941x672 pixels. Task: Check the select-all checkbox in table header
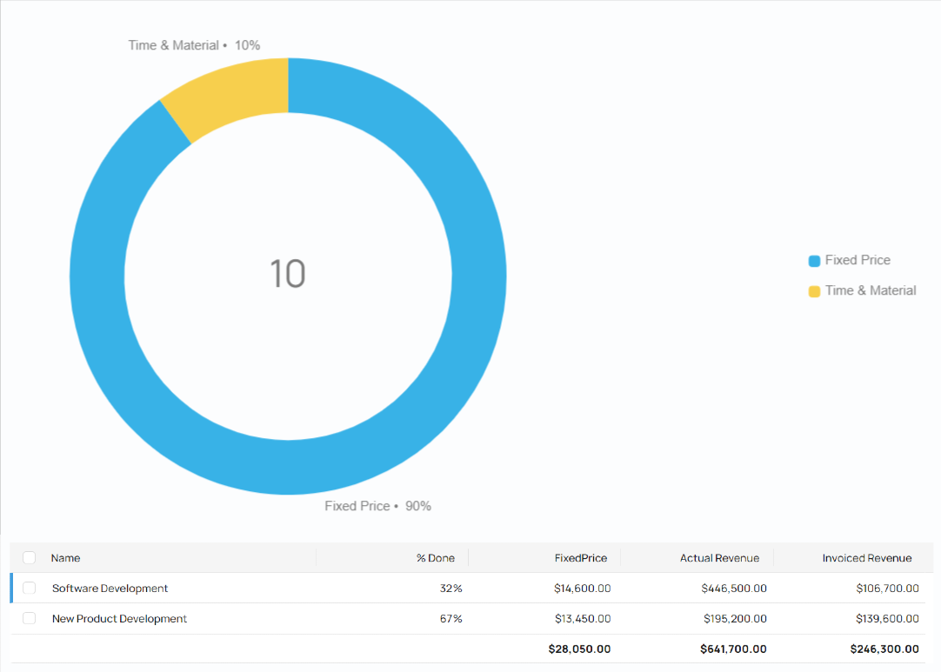[x=30, y=558]
